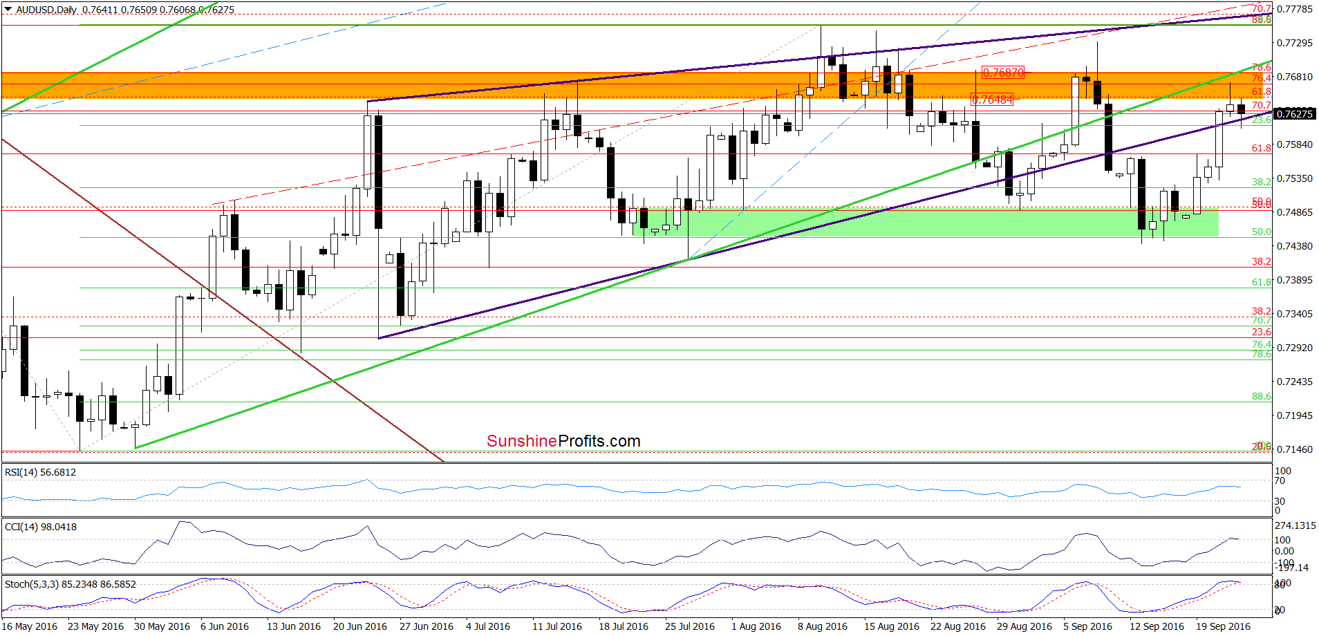This screenshot has width=1319, height=636.
Task: Click the 0.73405 price axis value
Action: (1294, 314)
